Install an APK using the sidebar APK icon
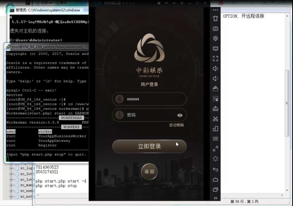293x206 pixels. point(215,109)
